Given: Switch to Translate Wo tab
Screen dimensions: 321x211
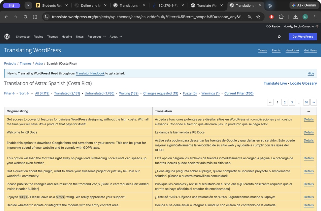Looking at the screenshot, I should [206, 5].
